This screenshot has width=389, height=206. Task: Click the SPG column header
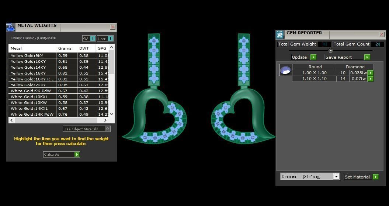pyautogui.click(x=102, y=48)
